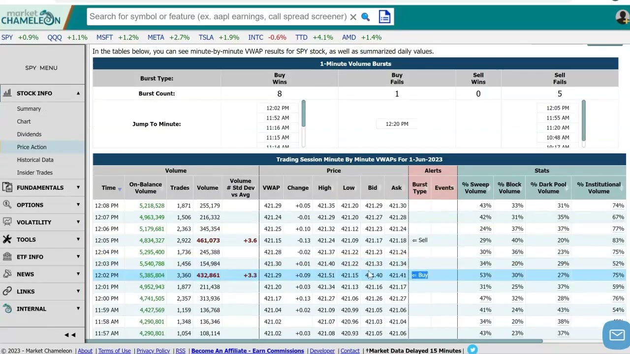The image size is (630, 354).
Task: Open Privacy Policy footer link
Action: (153, 351)
